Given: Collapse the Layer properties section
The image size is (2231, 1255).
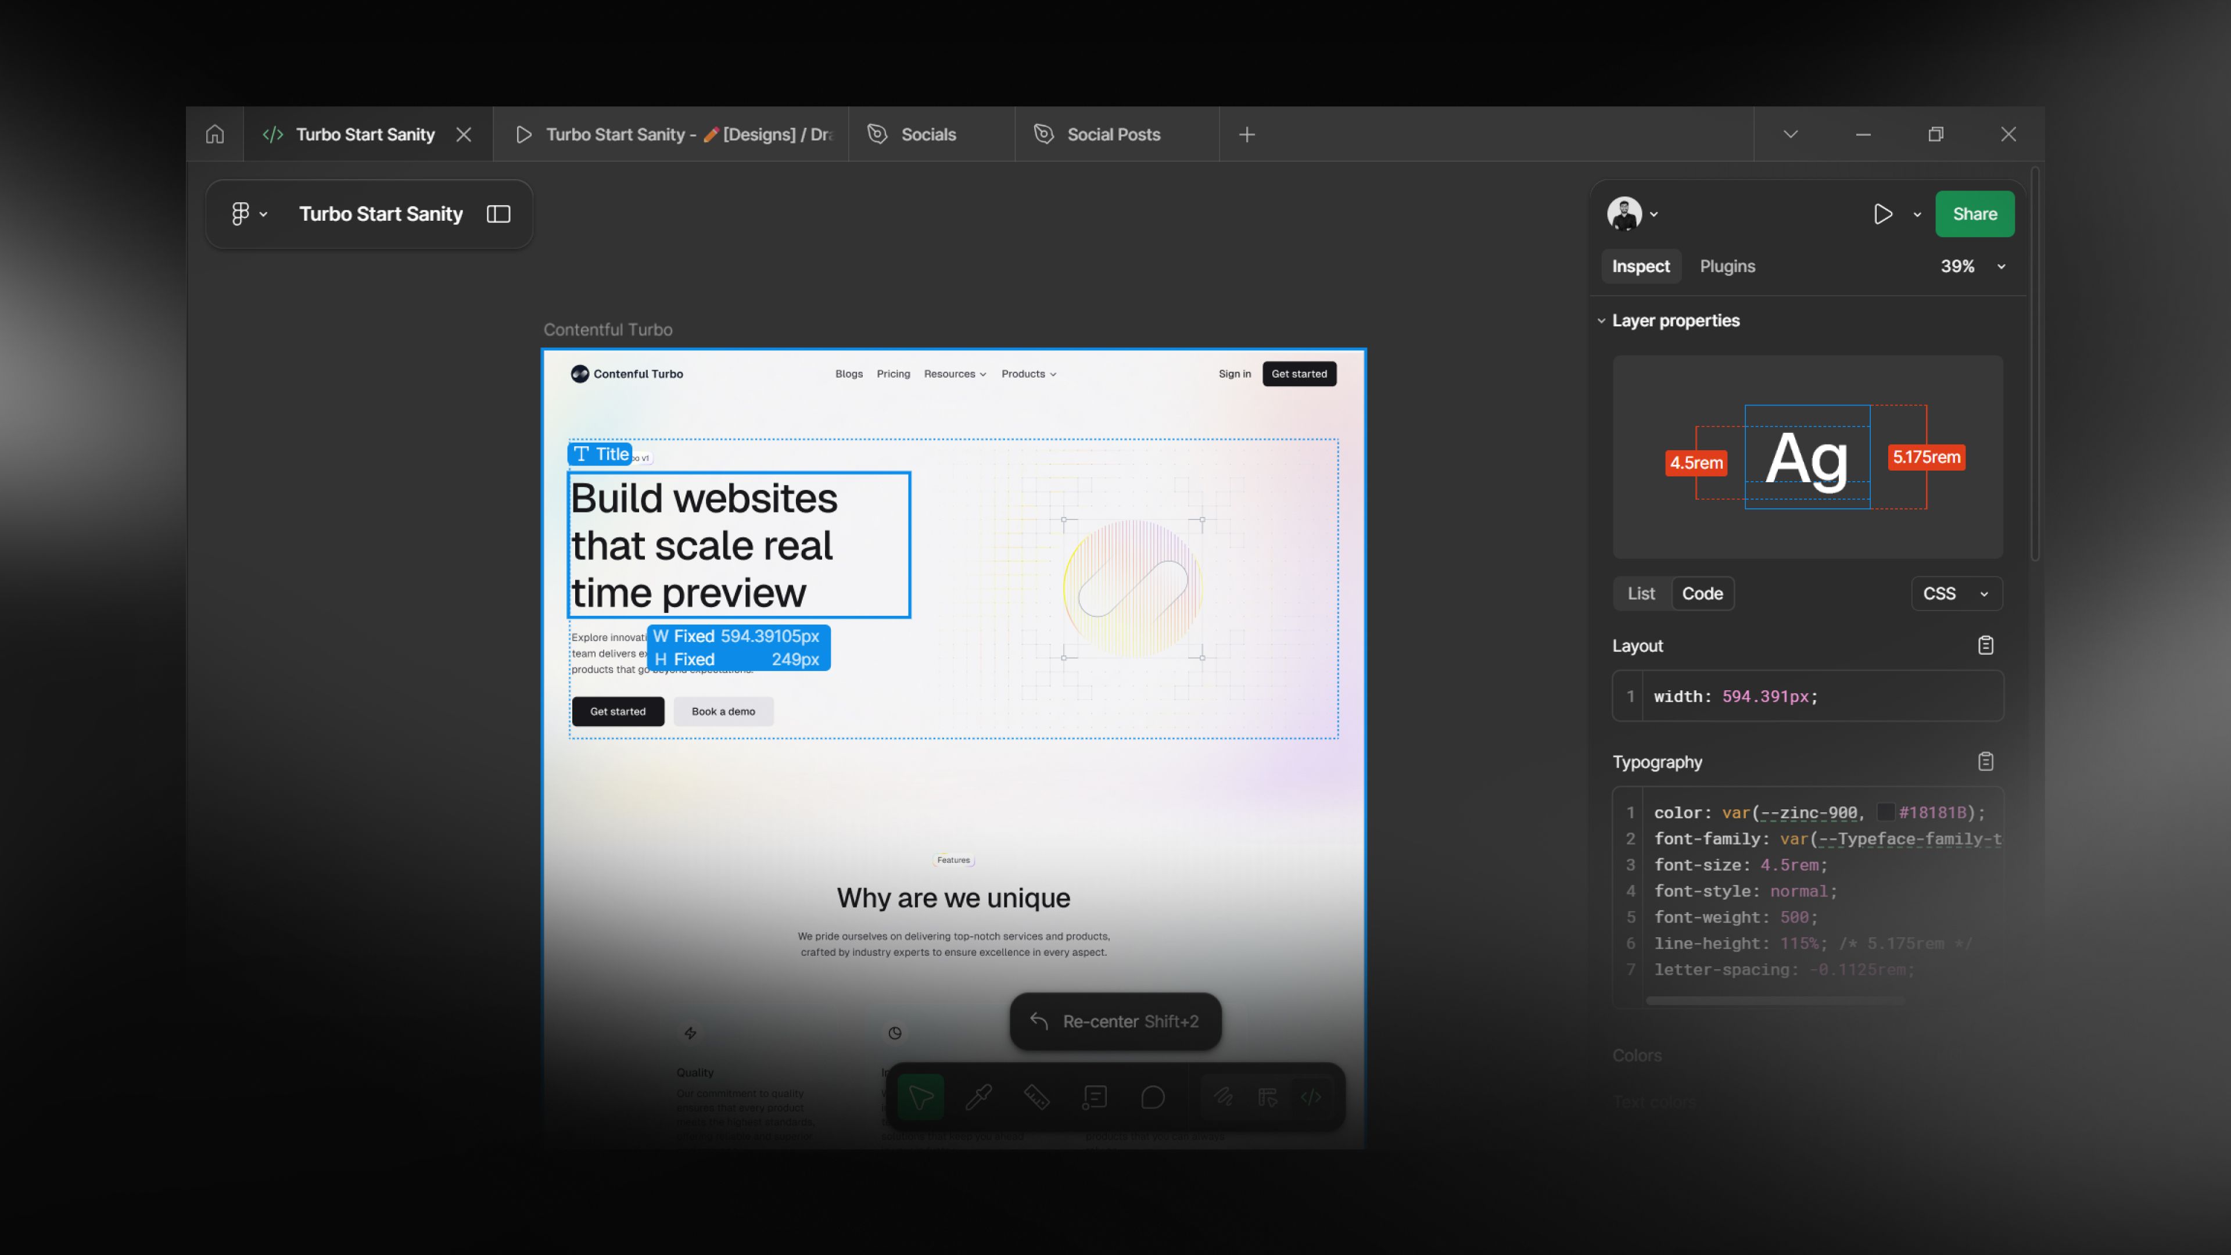Looking at the screenshot, I should 1601,321.
